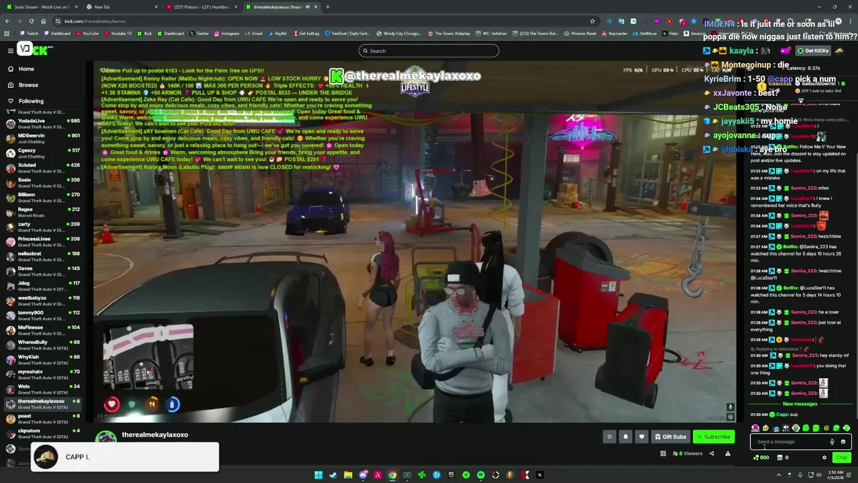Viewport: 858px width, 483px height.
Task: Open the Windows Start menu
Action: 318,475
